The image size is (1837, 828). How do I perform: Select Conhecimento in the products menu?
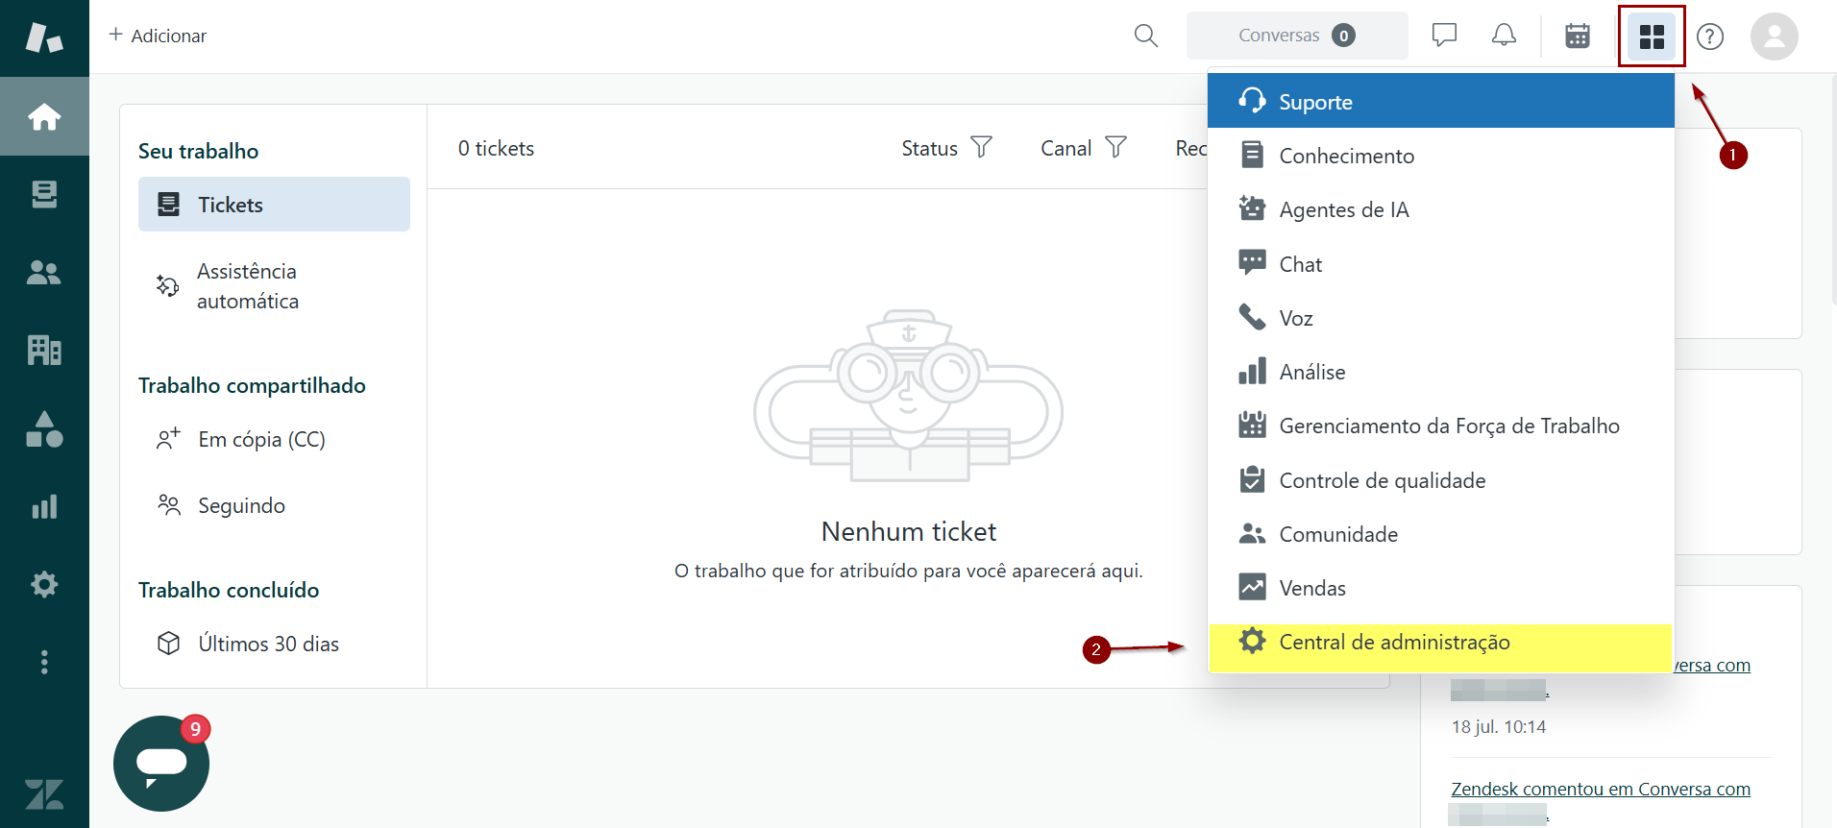tap(1346, 156)
